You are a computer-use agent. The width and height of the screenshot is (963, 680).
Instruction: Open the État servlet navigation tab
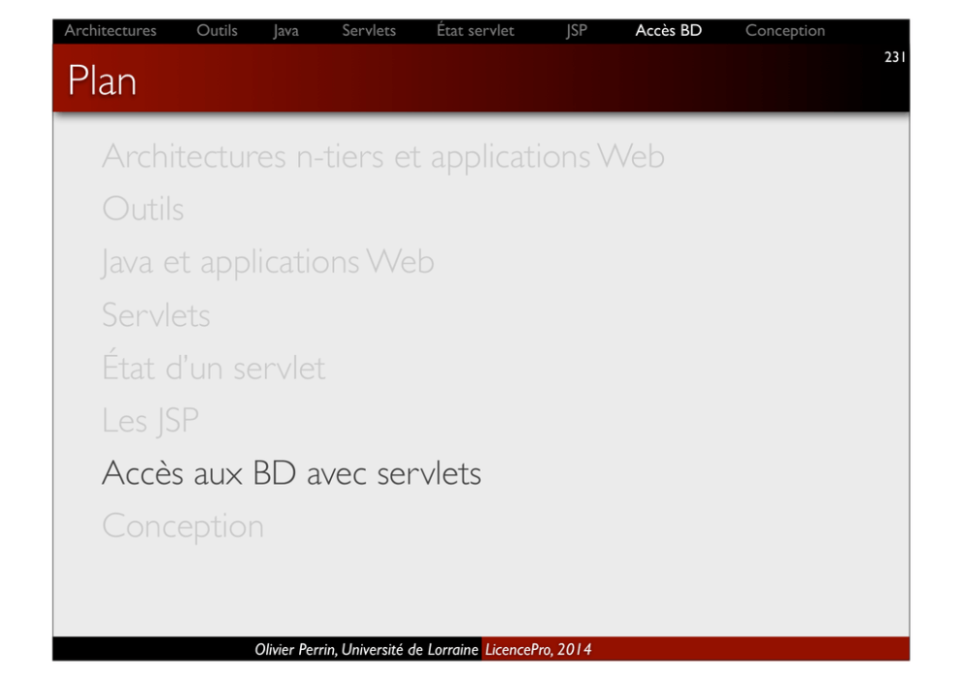(x=476, y=30)
